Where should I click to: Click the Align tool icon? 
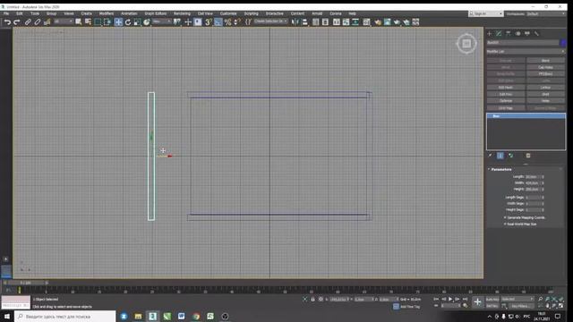[304, 22]
